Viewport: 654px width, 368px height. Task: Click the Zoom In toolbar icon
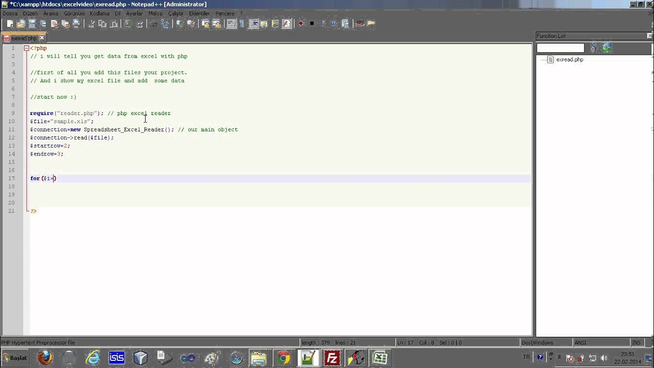(180, 24)
